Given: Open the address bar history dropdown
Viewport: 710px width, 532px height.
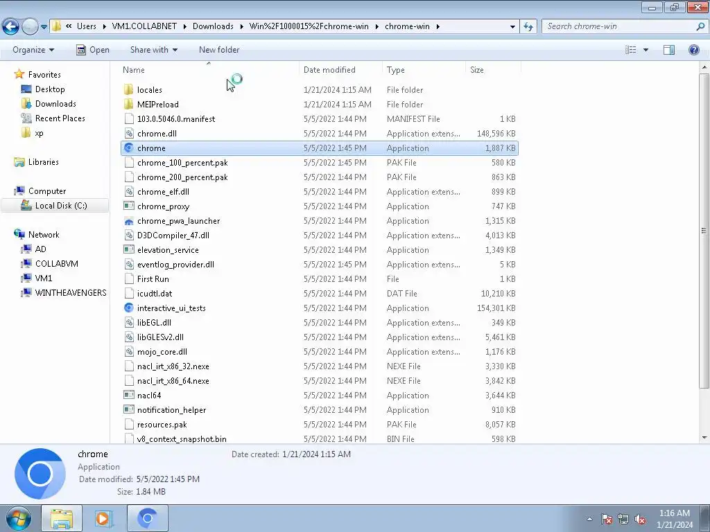Looking at the screenshot, I should pos(512,26).
